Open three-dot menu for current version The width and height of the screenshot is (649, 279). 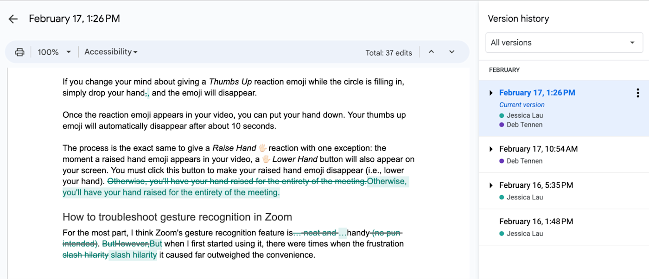[638, 93]
